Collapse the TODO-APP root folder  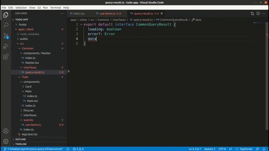pyautogui.click(x=21, y=20)
